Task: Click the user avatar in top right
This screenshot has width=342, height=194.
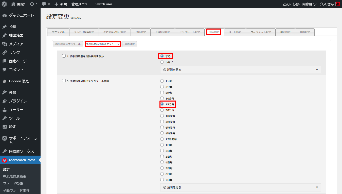Action: tap(337, 4)
